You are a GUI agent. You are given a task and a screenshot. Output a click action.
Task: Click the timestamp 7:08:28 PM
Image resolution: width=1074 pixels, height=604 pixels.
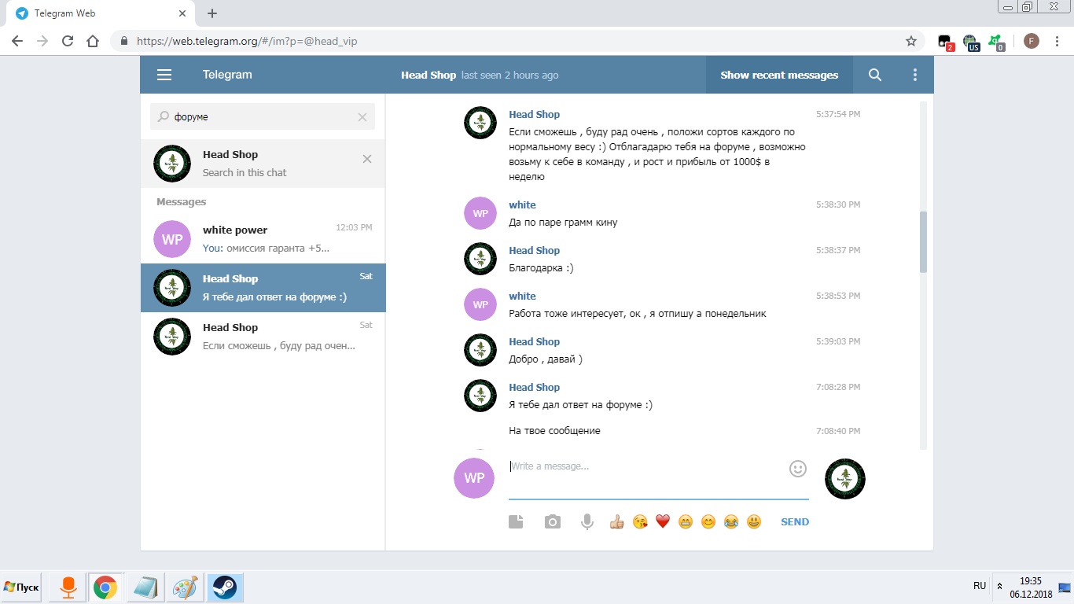[x=838, y=386]
